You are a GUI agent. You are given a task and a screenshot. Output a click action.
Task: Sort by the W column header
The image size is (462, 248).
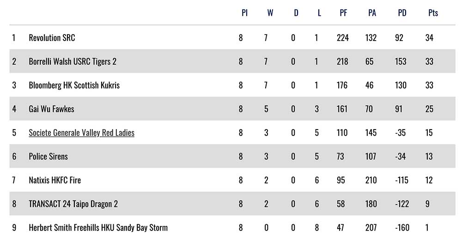point(270,13)
